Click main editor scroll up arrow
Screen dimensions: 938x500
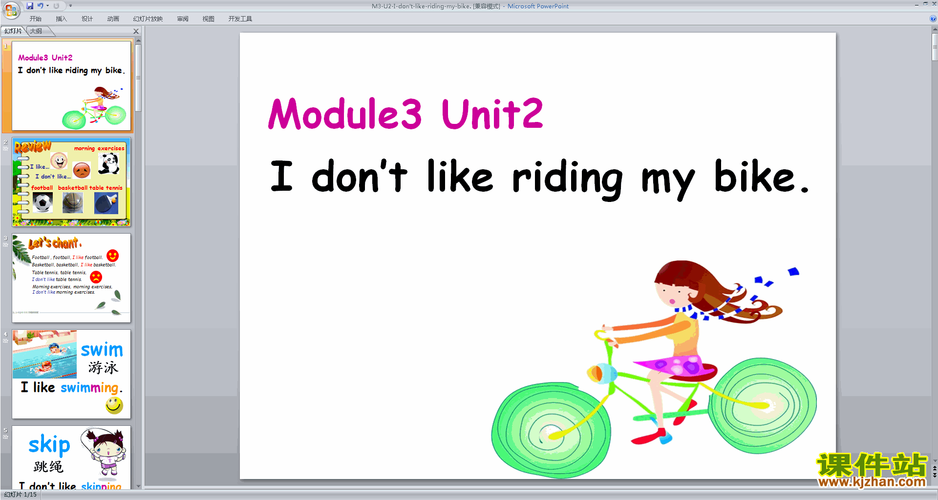935,29
